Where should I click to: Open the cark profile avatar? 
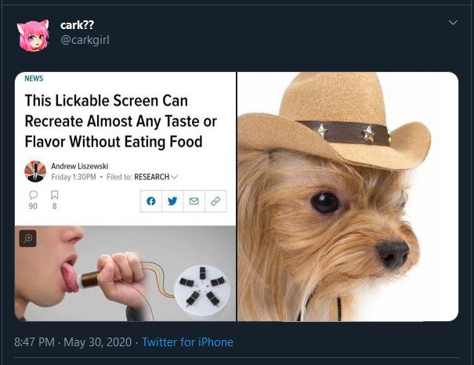pos(34,34)
